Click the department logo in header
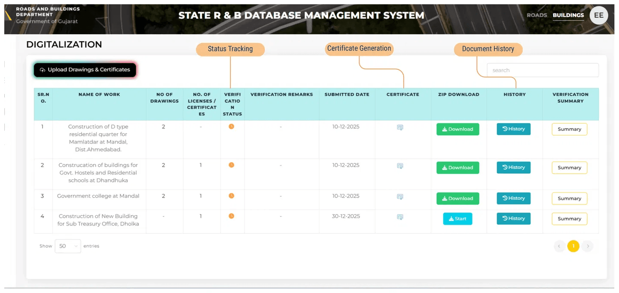 click(8, 15)
